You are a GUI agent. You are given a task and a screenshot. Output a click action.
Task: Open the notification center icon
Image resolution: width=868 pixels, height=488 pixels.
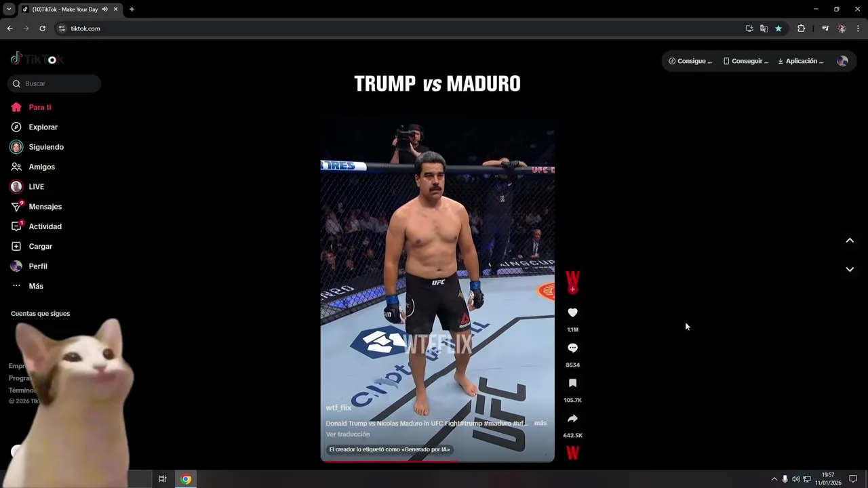coord(853,479)
